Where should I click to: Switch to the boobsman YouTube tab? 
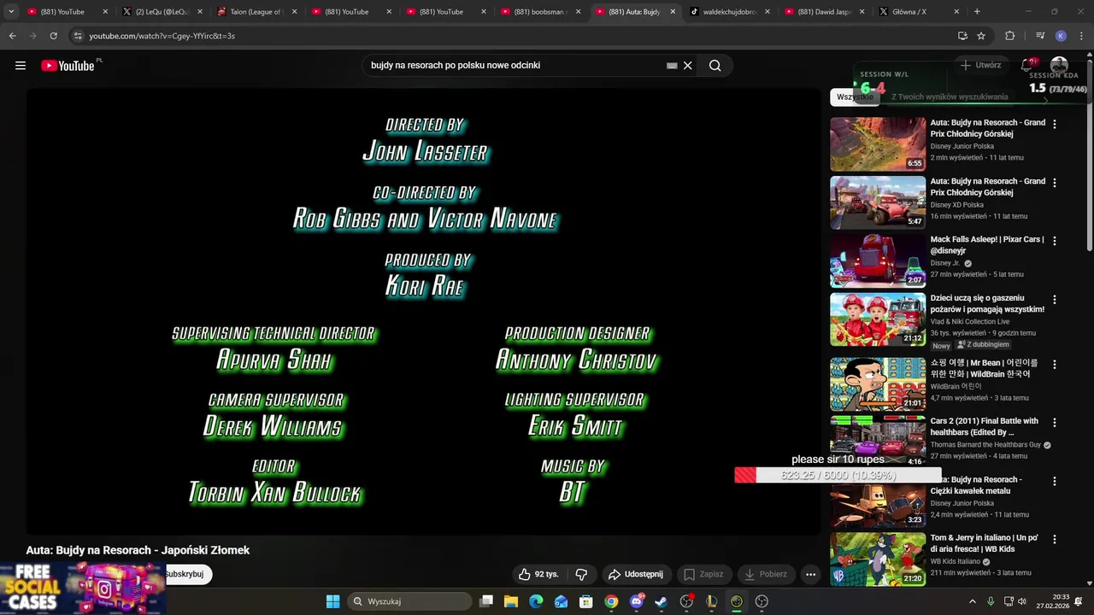pyautogui.click(x=540, y=12)
